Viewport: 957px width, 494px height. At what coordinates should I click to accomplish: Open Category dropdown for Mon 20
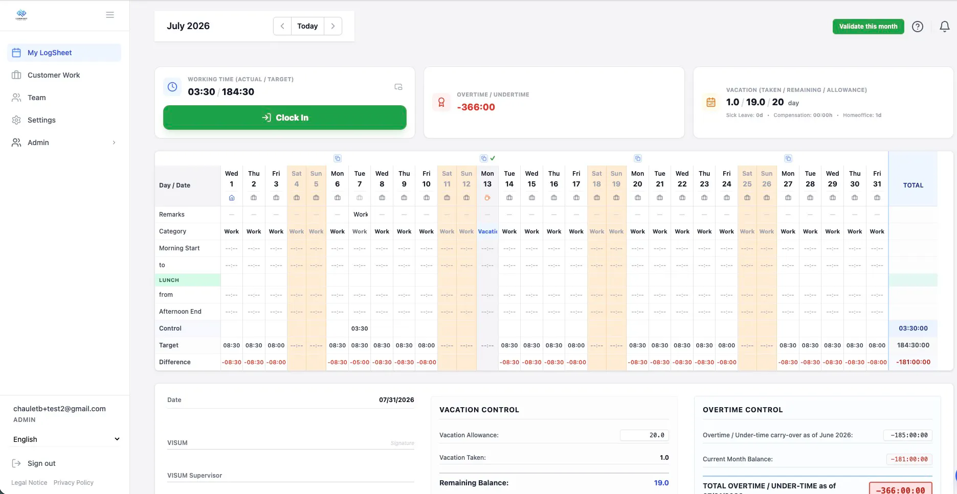click(x=637, y=231)
